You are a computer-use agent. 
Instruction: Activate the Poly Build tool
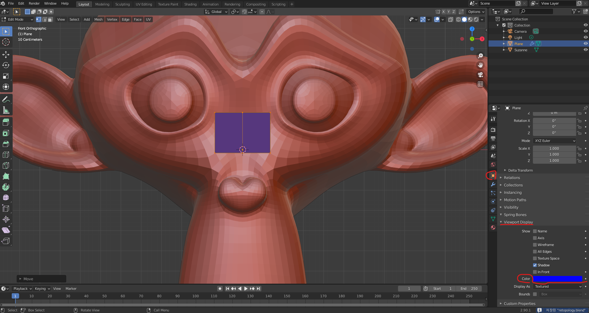point(6,176)
